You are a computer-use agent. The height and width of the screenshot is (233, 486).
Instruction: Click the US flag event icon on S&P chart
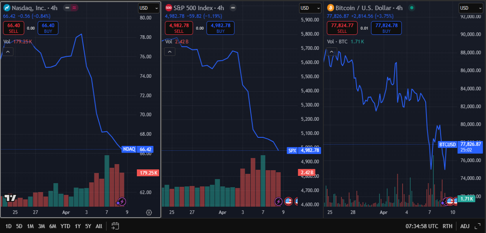pos(288,201)
